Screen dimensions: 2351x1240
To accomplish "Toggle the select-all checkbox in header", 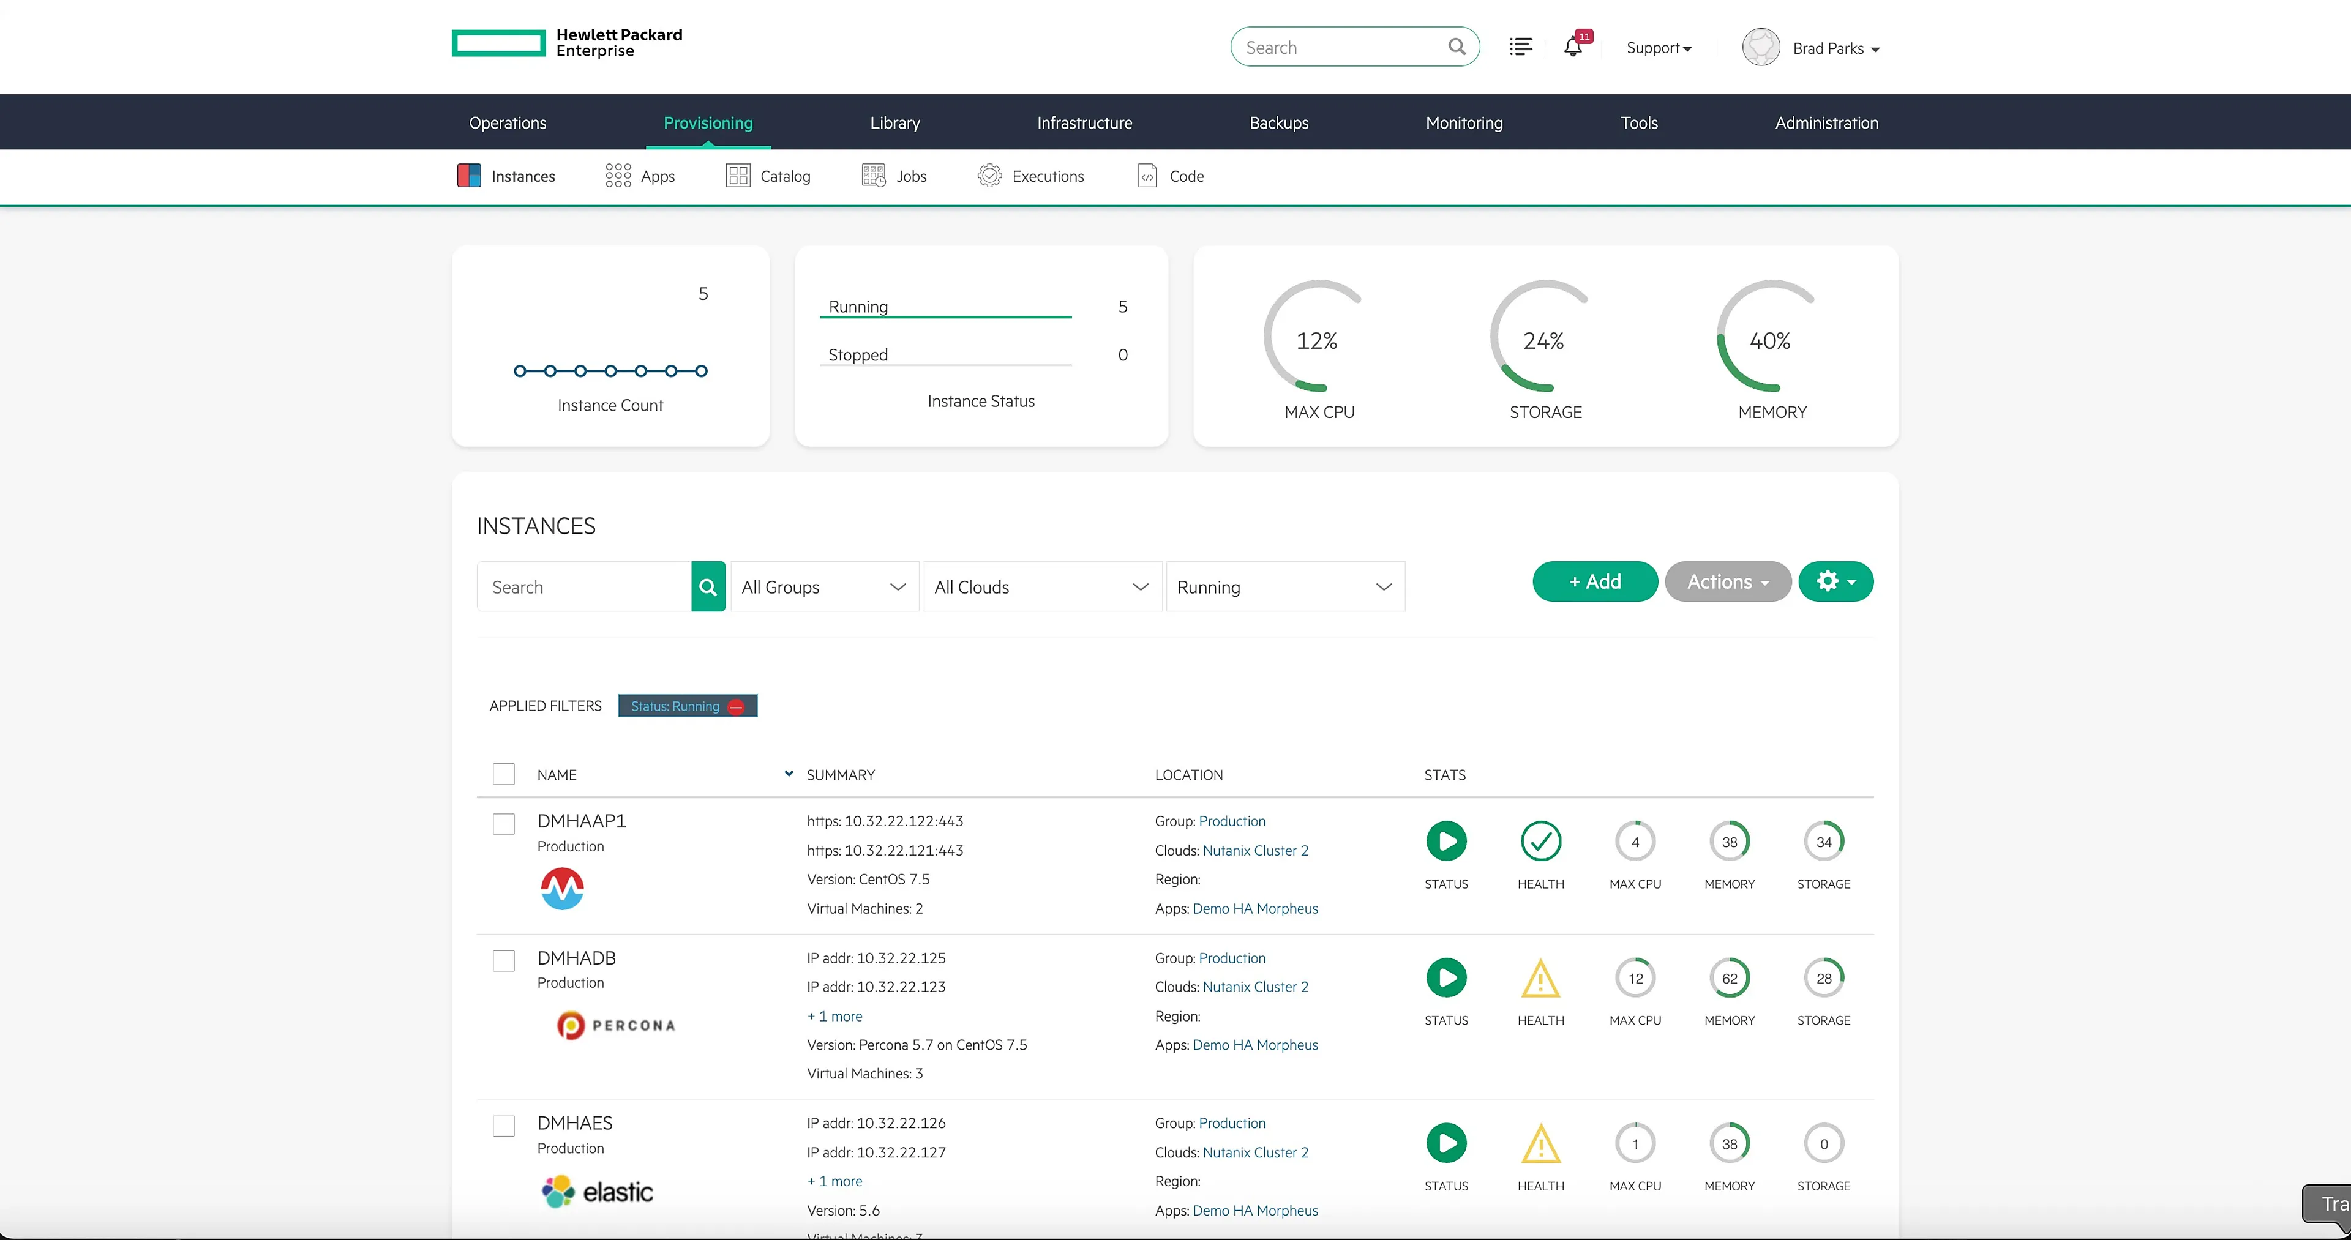I will click(x=504, y=774).
